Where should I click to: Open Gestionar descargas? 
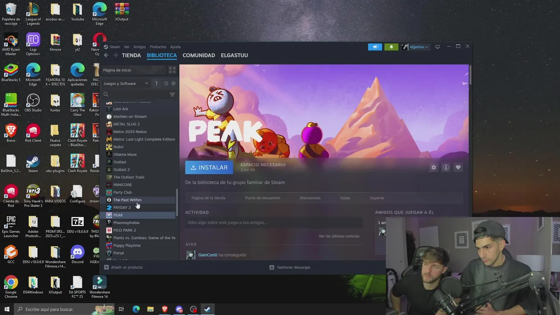290,267
